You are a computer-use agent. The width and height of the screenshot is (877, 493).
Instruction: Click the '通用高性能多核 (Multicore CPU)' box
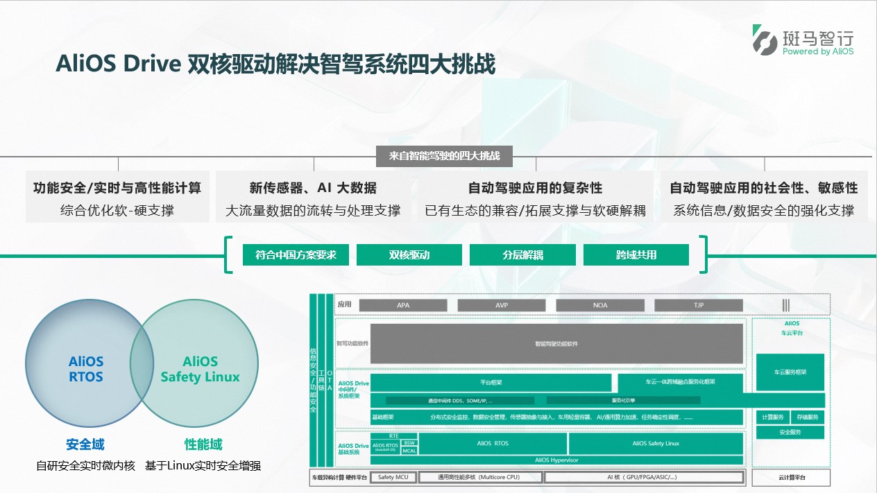tap(479, 477)
